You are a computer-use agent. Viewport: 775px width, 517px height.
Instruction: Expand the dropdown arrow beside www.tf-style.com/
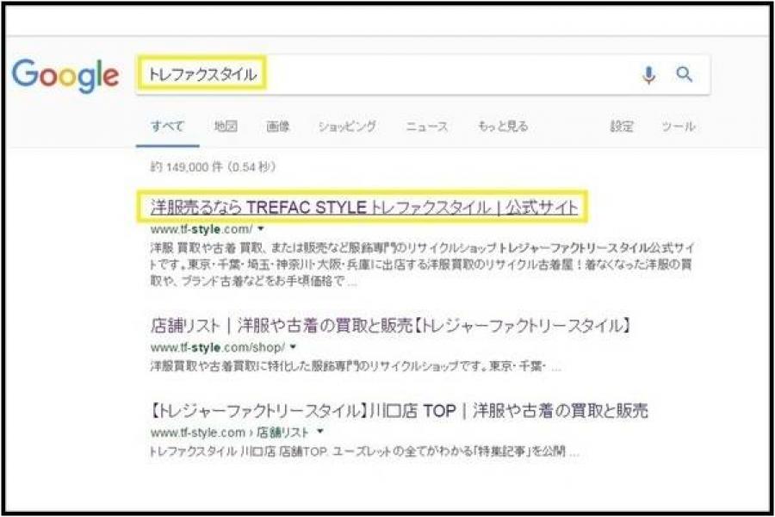pyautogui.click(x=261, y=229)
